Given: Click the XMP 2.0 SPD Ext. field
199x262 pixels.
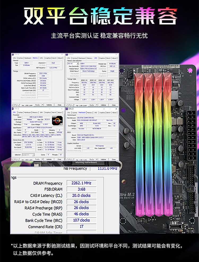Looking at the screenshot, I should 112,66.
